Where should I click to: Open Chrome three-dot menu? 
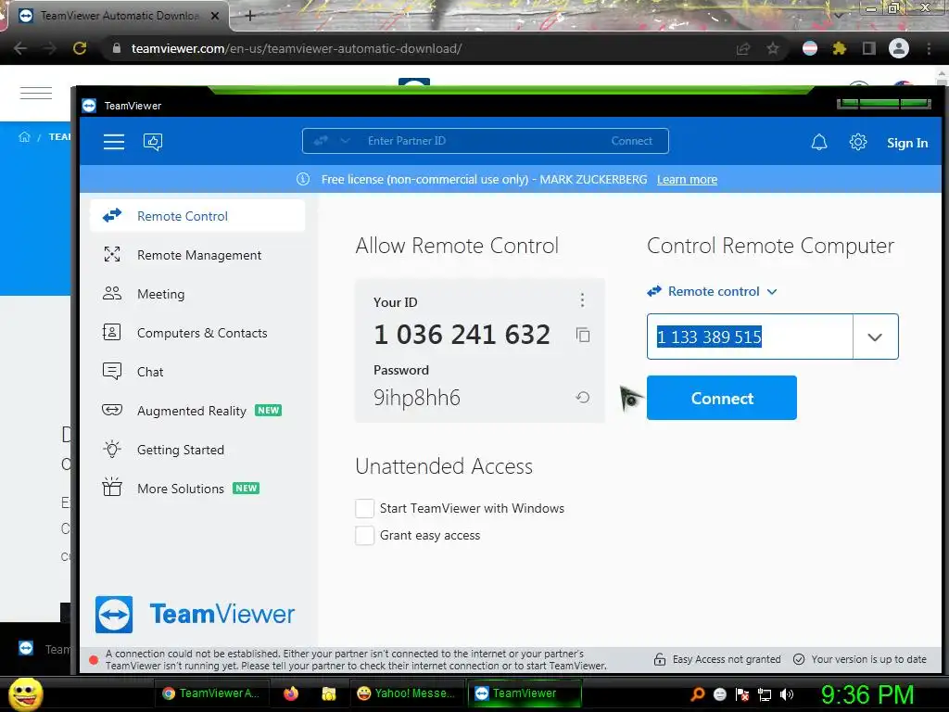929,48
